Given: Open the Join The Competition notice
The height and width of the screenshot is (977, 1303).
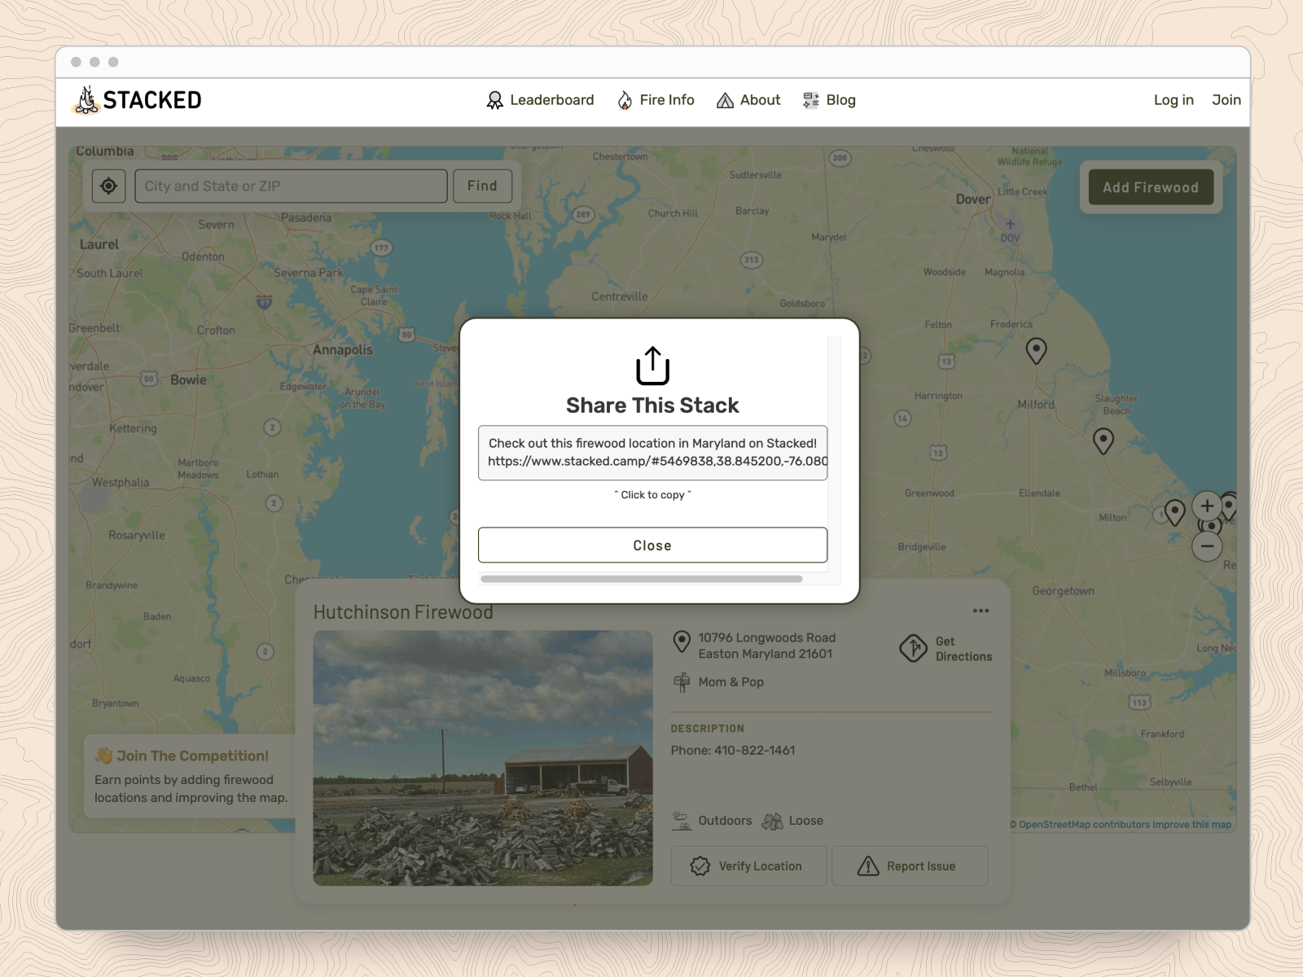Looking at the screenshot, I should (191, 777).
